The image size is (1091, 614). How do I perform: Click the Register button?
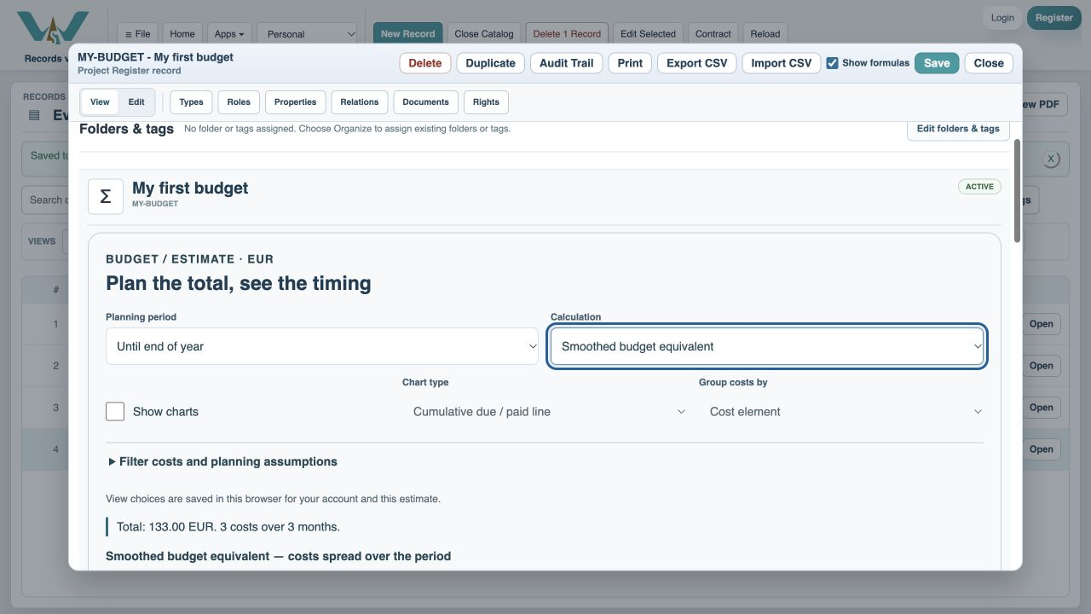point(1054,18)
